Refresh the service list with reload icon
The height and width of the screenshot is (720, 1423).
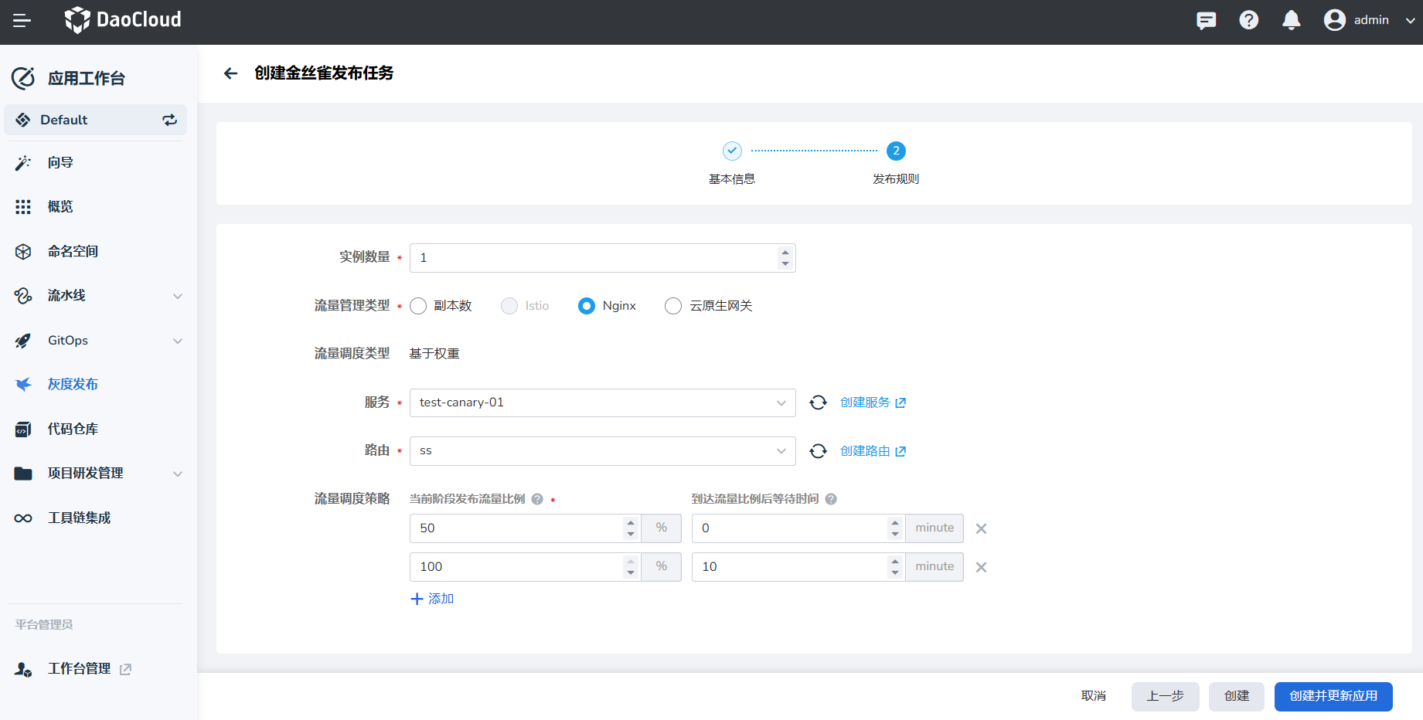click(818, 402)
